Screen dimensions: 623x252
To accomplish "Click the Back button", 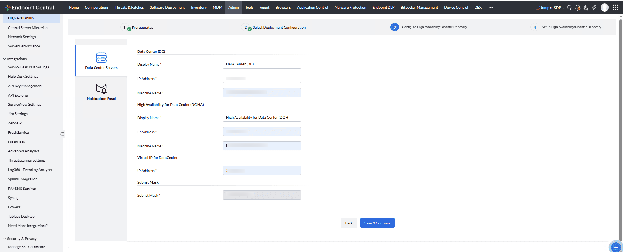I will click(x=349, y=223).
